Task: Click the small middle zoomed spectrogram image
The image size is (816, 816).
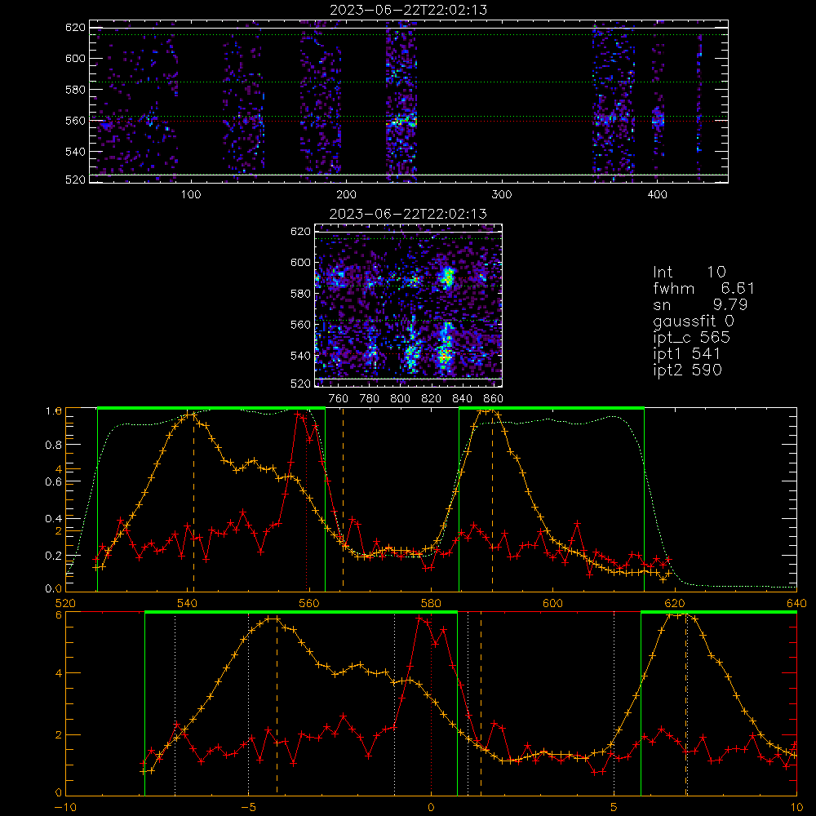Action: 409,305
